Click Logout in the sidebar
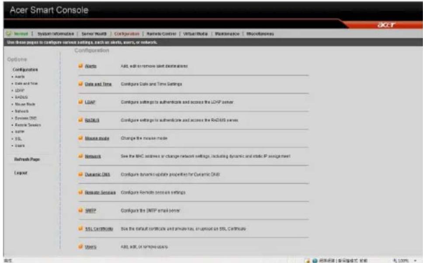This screenshot has height=263, width=423. point(21,173)
